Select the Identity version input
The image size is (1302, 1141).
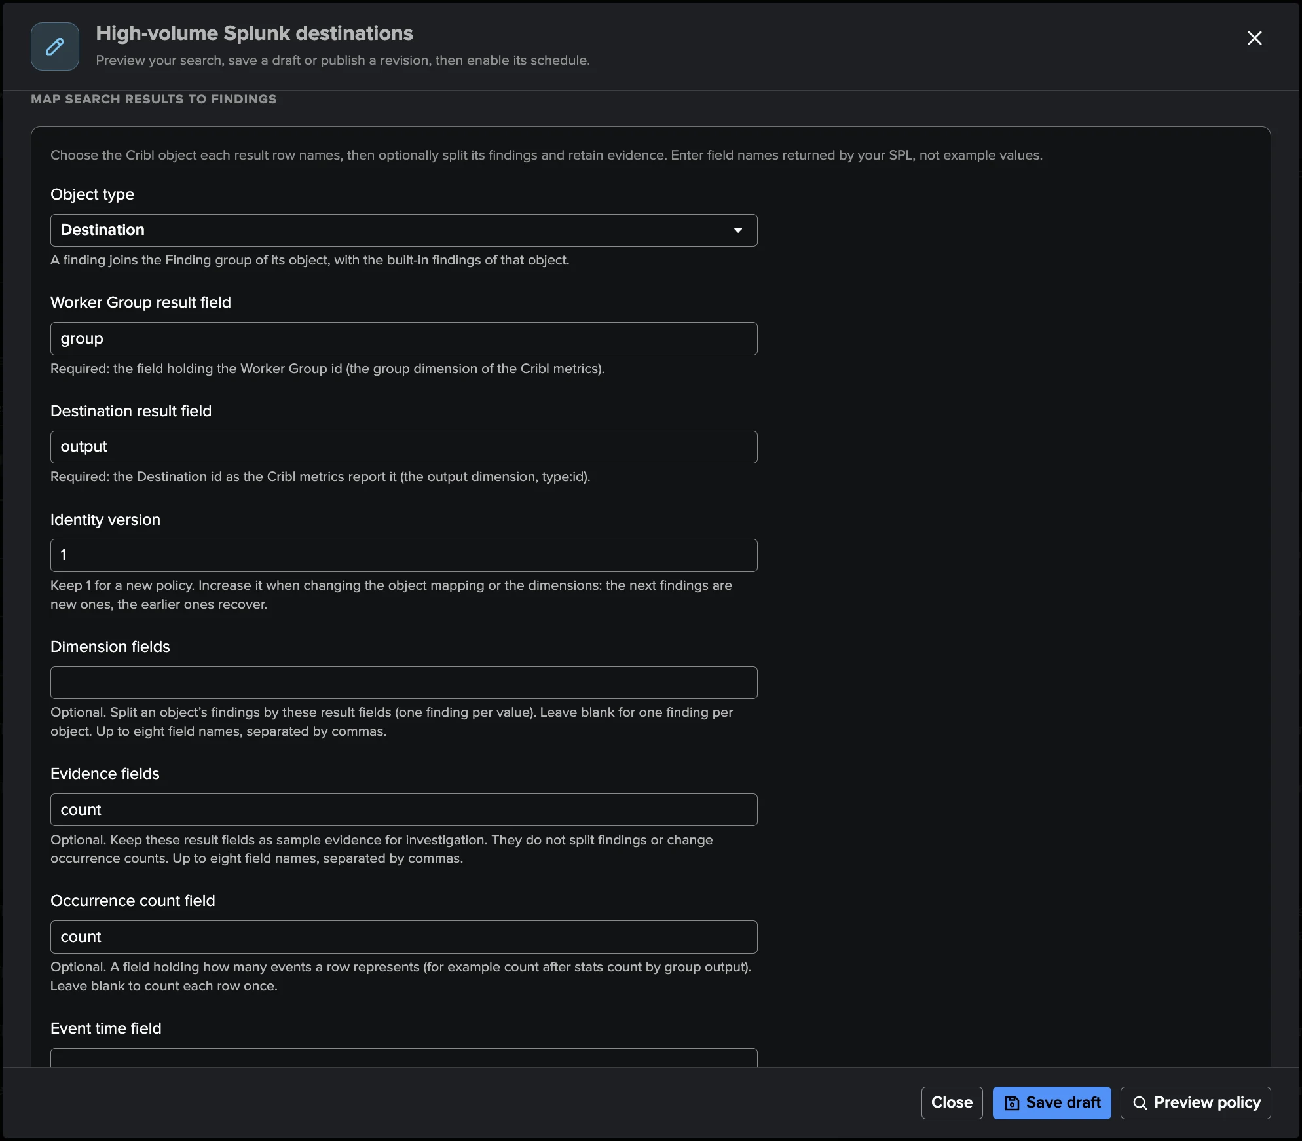(x=403, y=555)
